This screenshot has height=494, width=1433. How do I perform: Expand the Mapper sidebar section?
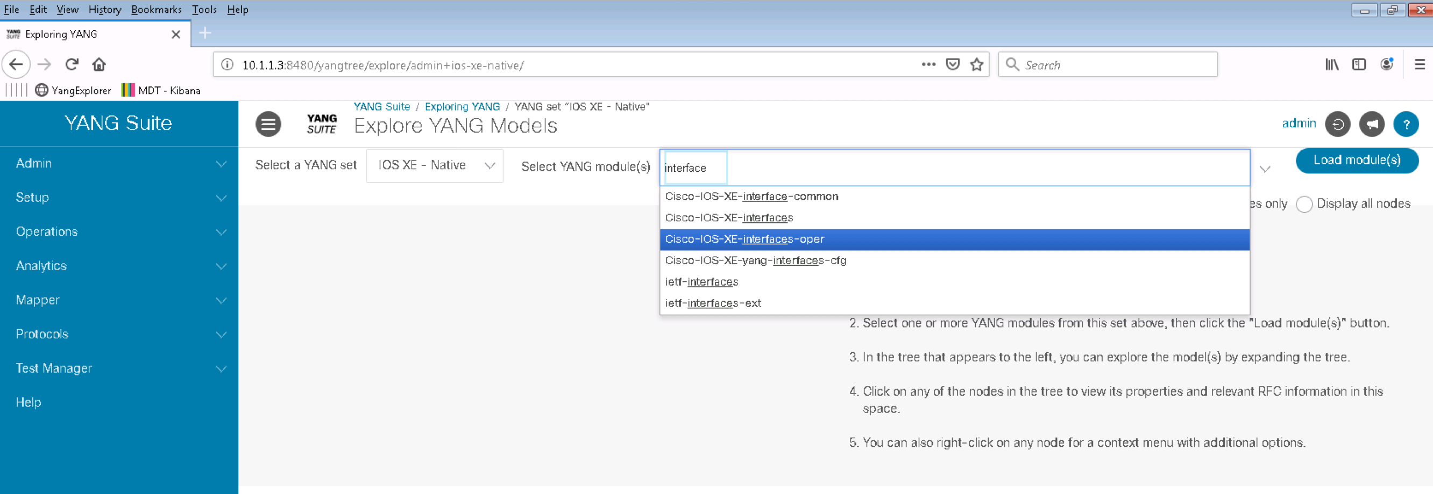coord(119,300)
